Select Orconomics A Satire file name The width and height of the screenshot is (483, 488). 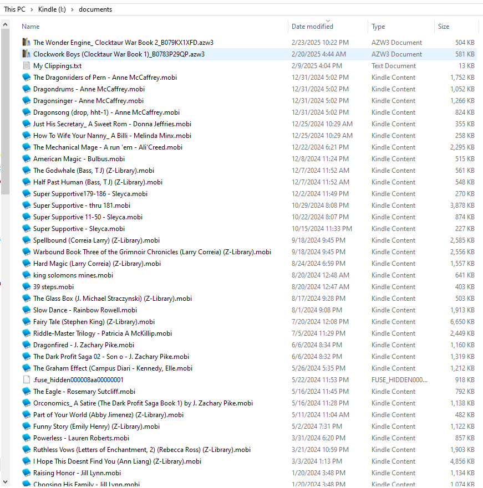point(143,403)
